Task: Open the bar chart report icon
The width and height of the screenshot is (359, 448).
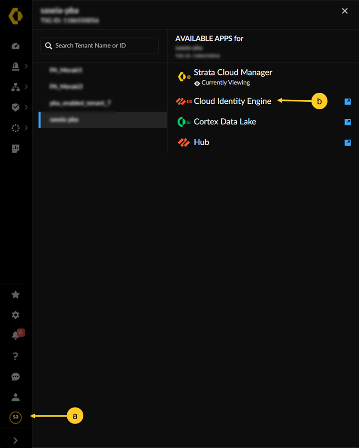Action: pos(15,149)
